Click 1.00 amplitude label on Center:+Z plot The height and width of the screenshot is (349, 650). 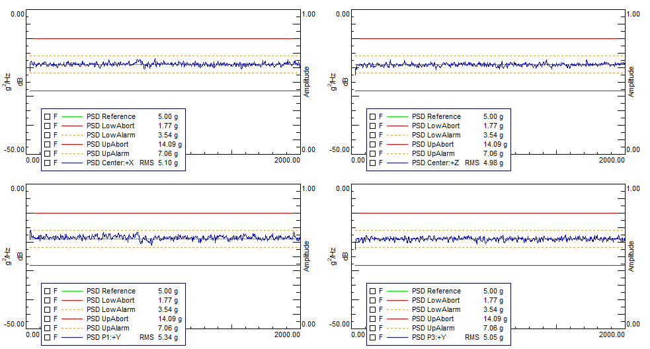coord(633,14)
